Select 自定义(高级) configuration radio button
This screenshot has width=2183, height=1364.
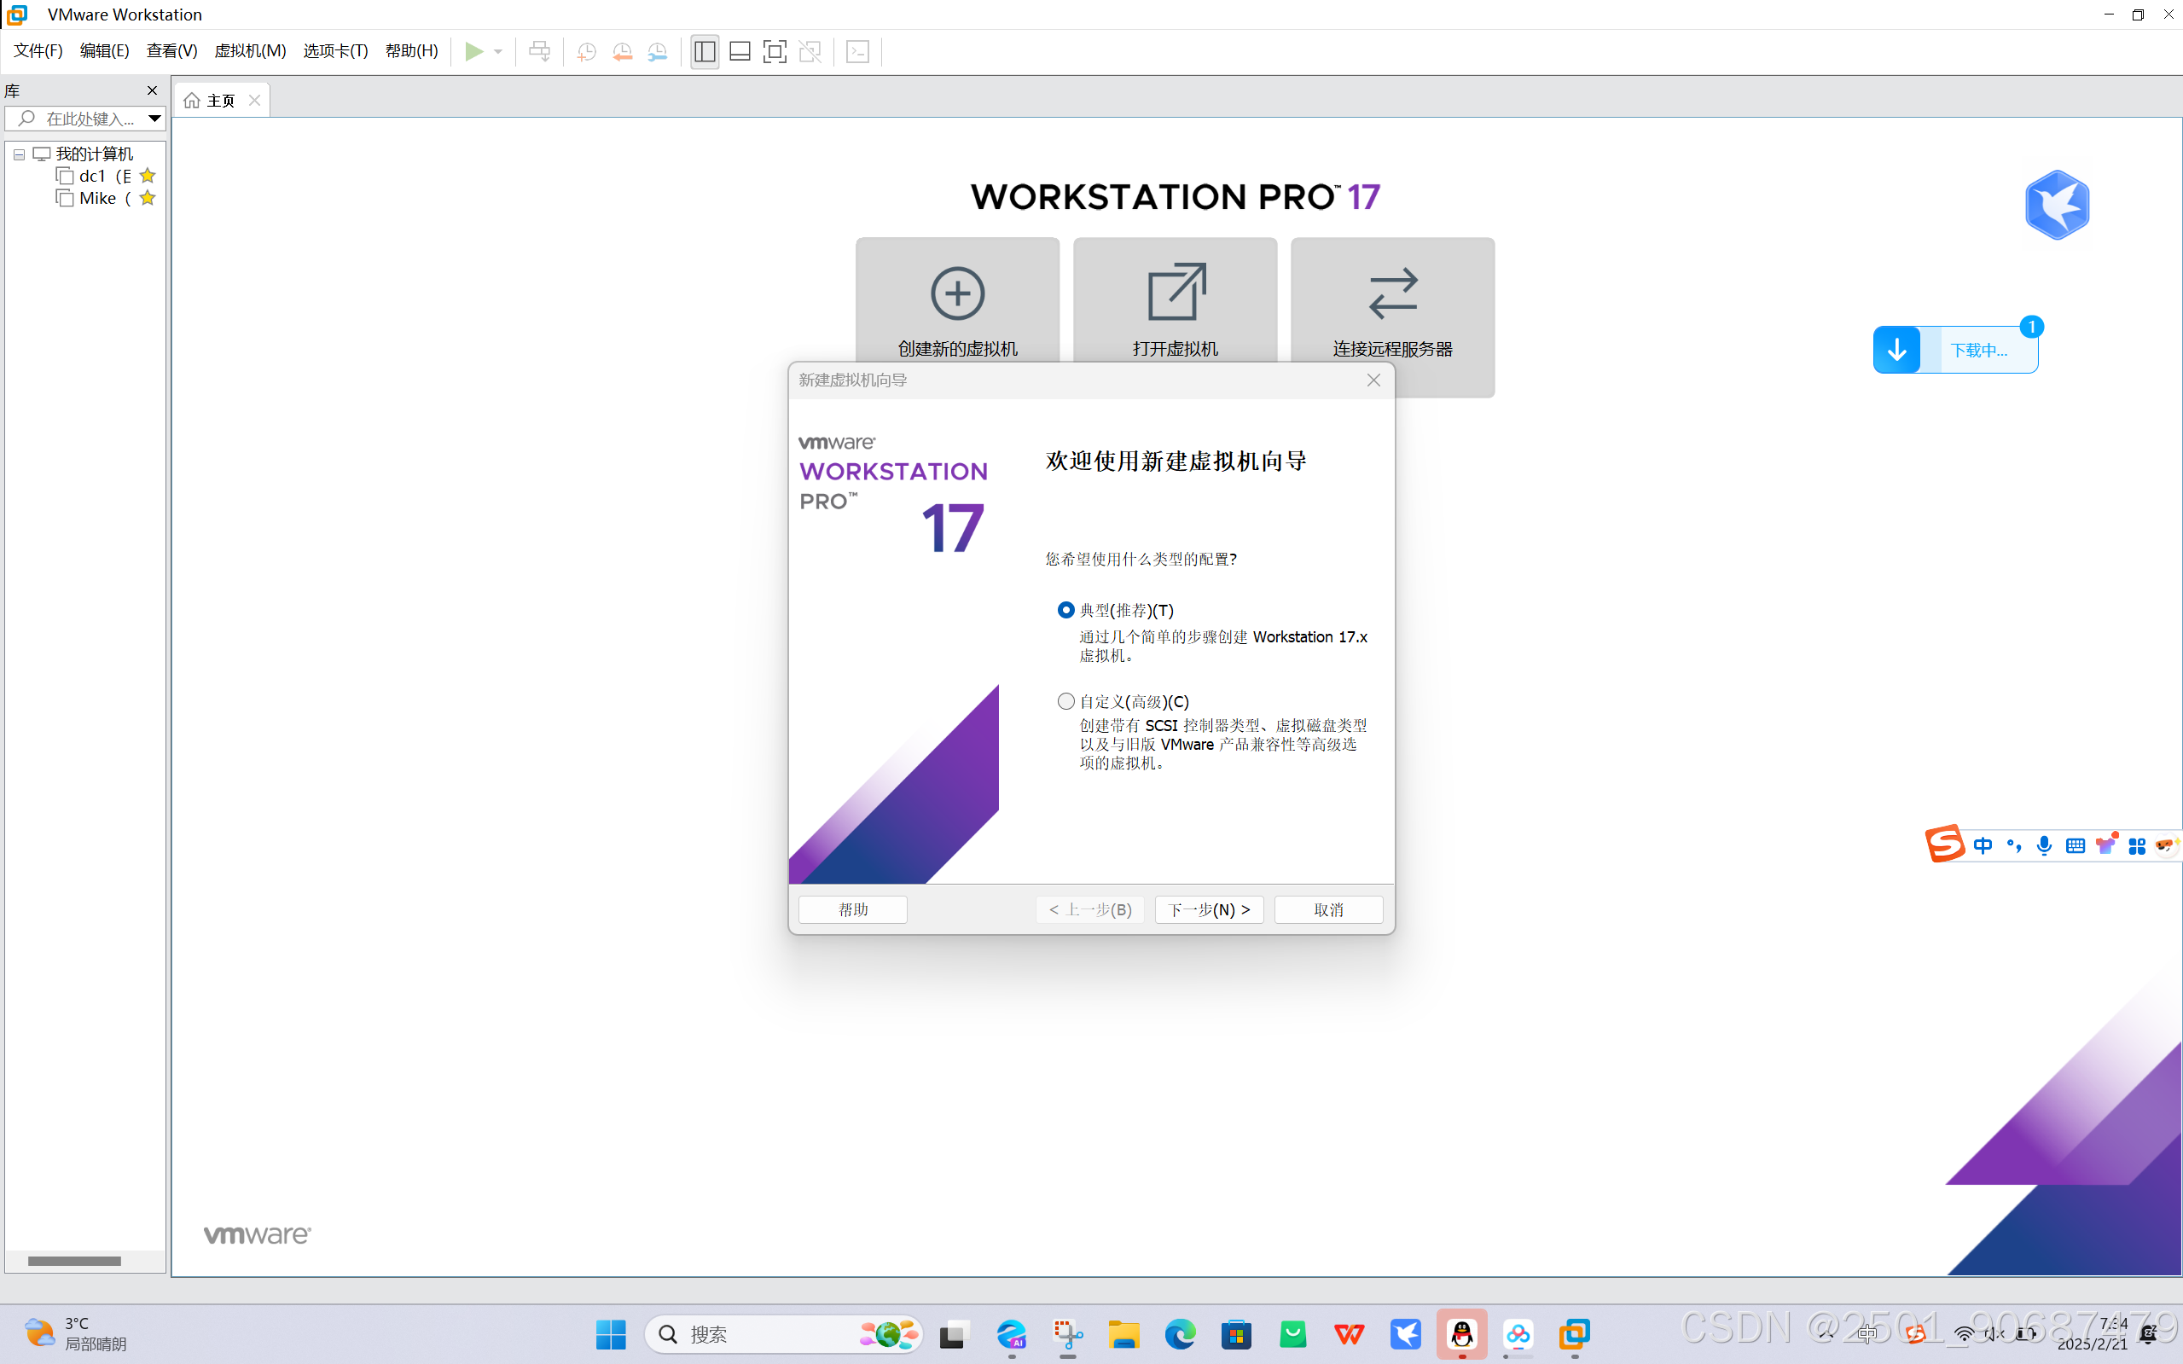pos(1065,701)
